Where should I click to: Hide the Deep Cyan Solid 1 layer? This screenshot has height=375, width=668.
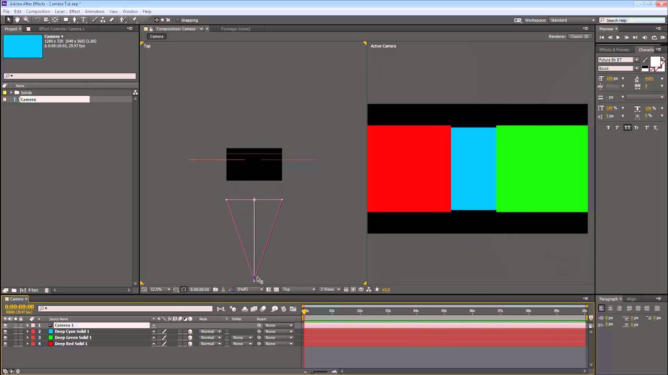tap(5, 331)
